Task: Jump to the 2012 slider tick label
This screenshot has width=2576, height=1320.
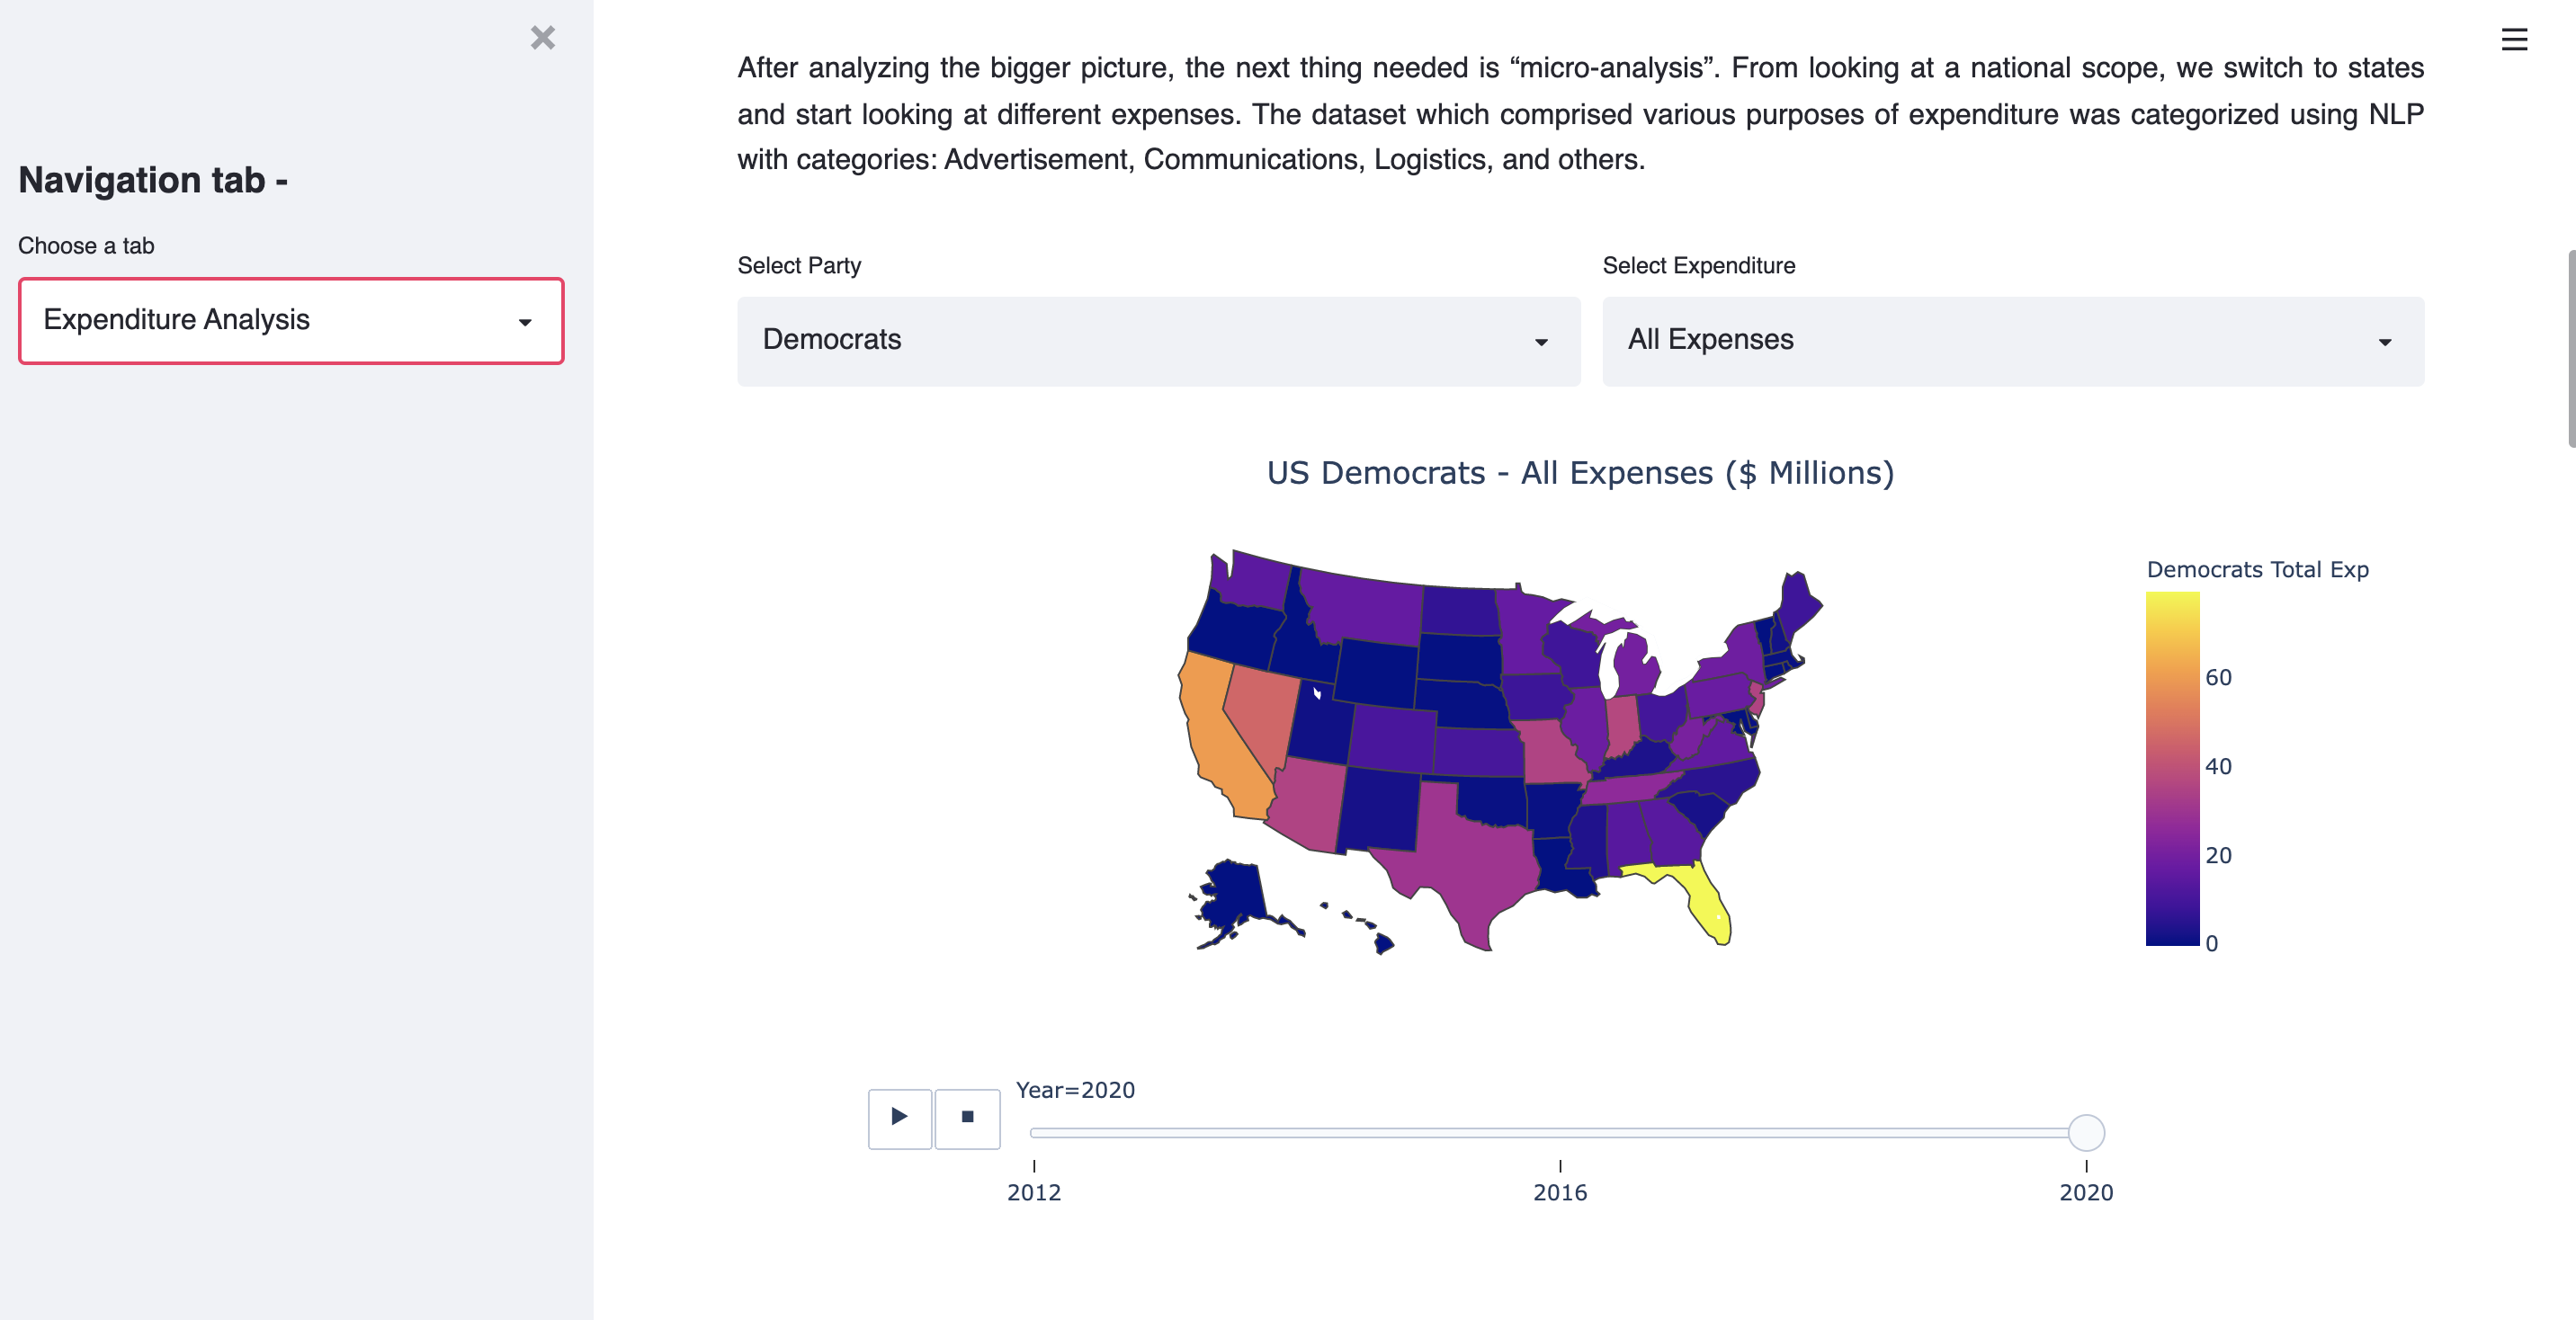Action: coord(1034,1191)
